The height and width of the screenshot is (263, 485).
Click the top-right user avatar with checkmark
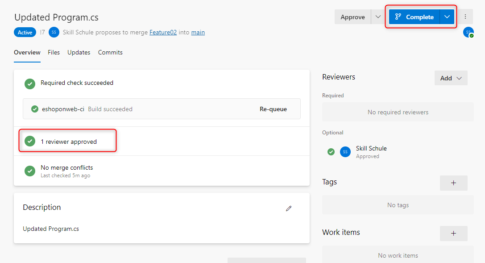pyautogui.click(x=468, y=32)
